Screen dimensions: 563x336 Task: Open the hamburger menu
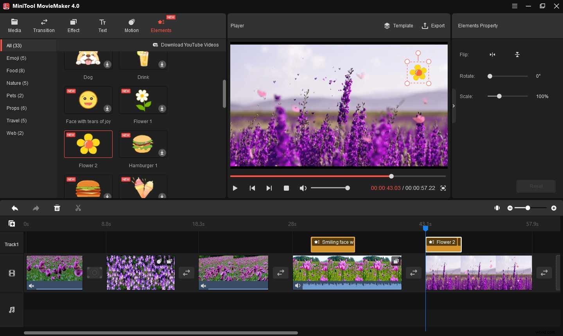(x=515, y=6)
